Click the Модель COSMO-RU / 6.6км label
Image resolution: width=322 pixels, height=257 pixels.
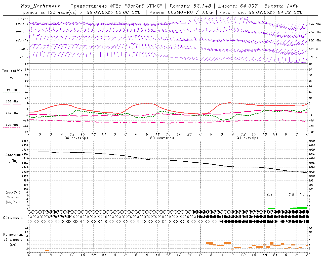[x=181, y=12]
